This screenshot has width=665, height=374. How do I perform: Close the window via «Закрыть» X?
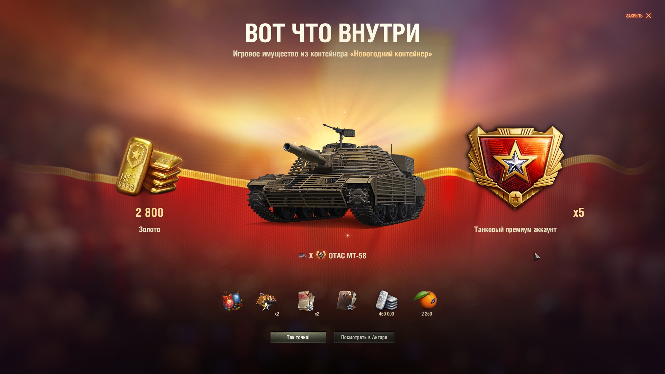[648, 16]
